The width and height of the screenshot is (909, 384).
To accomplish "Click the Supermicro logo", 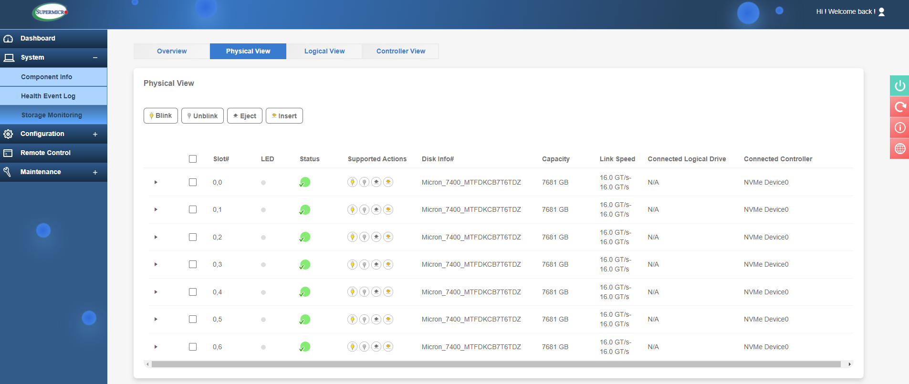I will (x=51, y=12).
